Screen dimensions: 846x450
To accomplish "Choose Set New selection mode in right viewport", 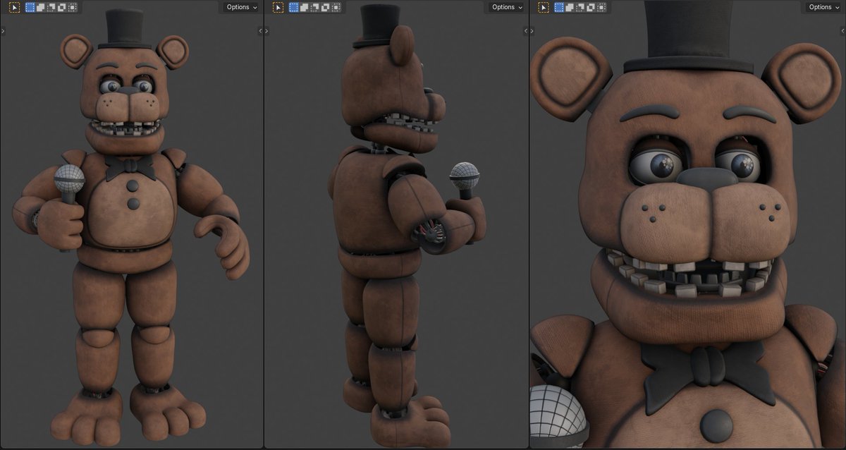I will (x=559, y=7).
